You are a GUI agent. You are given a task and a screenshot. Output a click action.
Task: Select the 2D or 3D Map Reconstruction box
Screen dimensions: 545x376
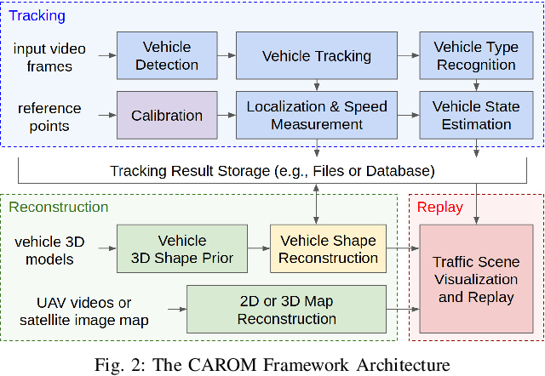click(x=286, y=310)
